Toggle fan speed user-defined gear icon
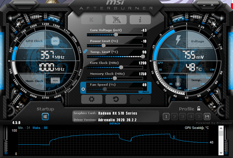The image size is (233, 158). pyautogui.click(x=83, y=89)
